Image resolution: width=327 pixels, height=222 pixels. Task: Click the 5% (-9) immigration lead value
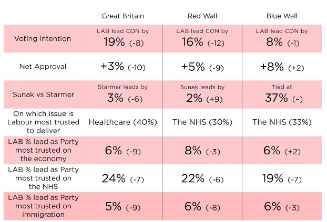pos(123,206)
